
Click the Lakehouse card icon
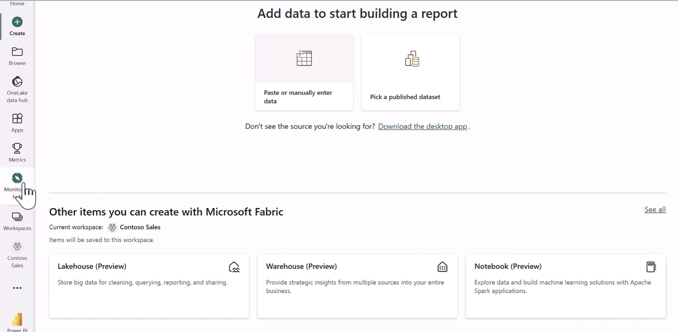(x=234, y=267)
